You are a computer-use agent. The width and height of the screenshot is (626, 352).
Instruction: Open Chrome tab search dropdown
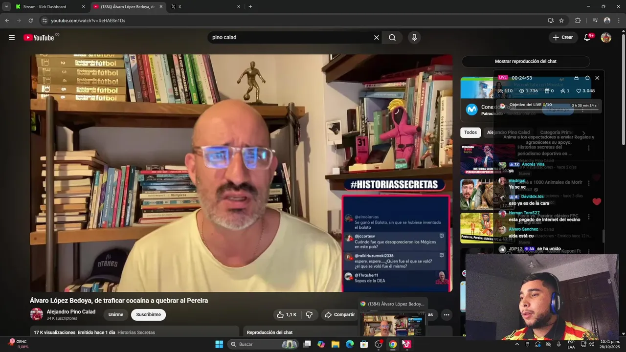(x=6, y=7)
